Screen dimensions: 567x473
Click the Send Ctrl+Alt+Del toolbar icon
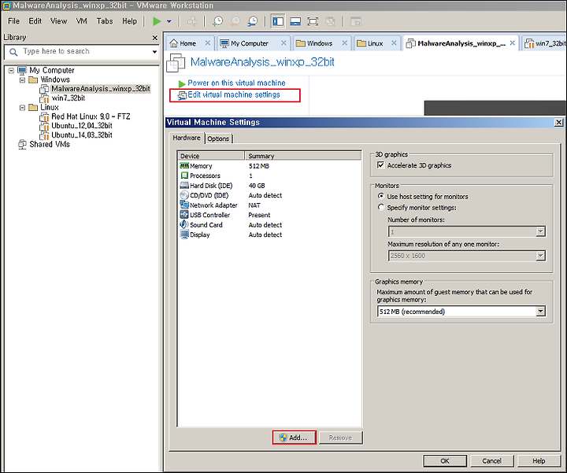click(192, 22)
